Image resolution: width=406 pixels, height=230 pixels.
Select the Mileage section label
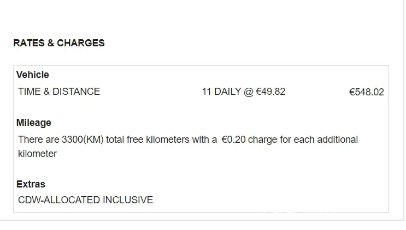coord(34,123)
